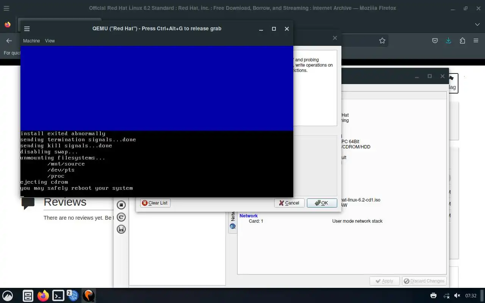Viewport: 485px width, 303px height.
Task: Click the 'Card: 1' entry in AQEMU
Action: 256,221
